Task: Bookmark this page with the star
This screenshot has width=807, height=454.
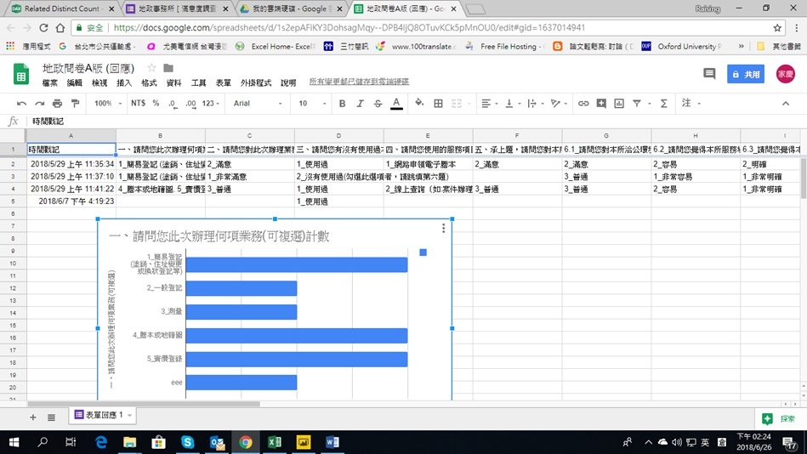Action: tap(777, 28)
